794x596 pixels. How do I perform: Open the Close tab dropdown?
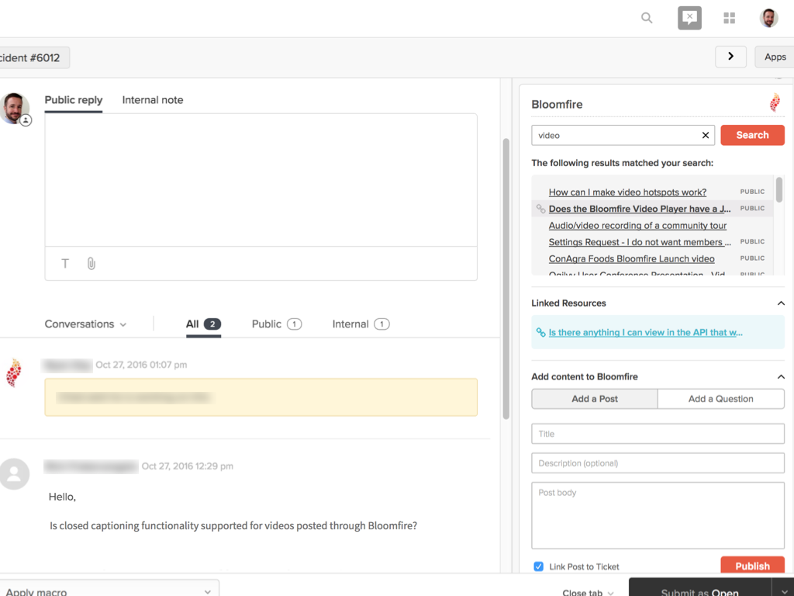588,592
